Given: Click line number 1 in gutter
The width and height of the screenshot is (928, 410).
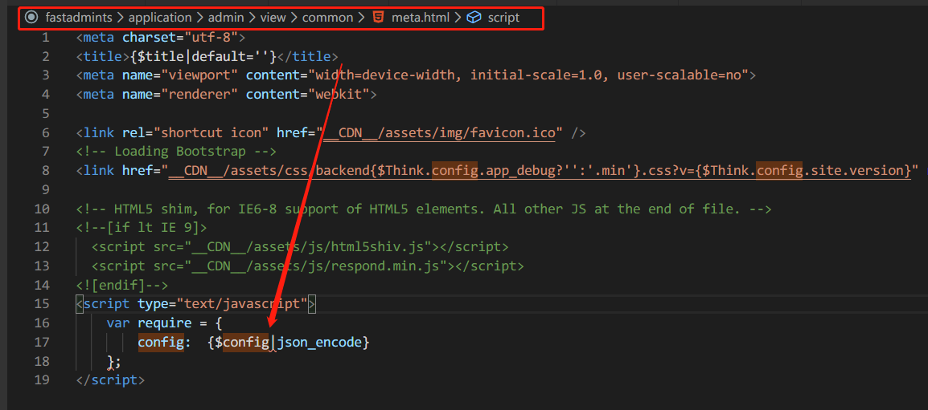Looking at the screenshot, I should 46,38.
